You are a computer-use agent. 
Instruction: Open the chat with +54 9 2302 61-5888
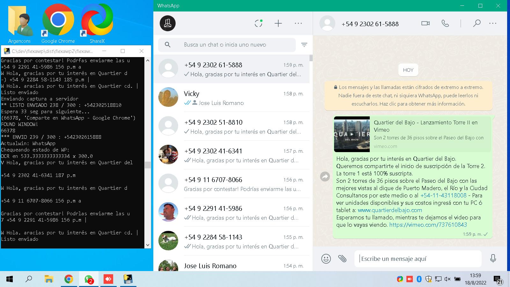[x=231, y=69]
